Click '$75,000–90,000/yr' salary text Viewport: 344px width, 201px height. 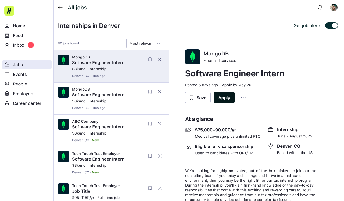pyautogui.click(x=216, y=130)
